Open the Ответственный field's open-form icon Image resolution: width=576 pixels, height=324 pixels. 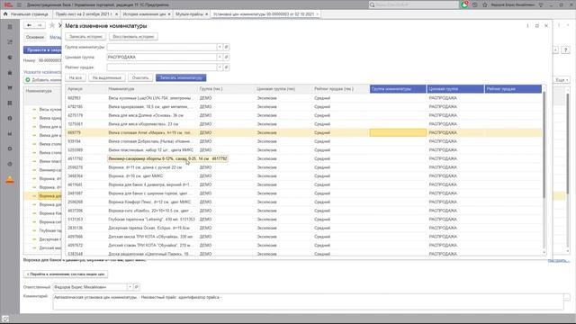136,287
